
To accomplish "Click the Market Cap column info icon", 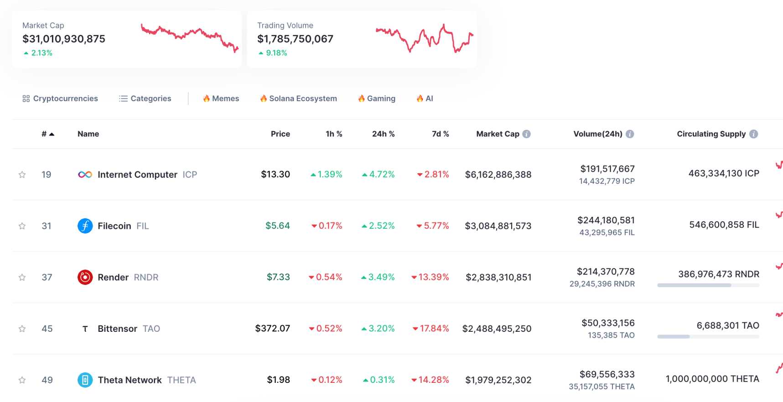I will click(x=526, y=134).
